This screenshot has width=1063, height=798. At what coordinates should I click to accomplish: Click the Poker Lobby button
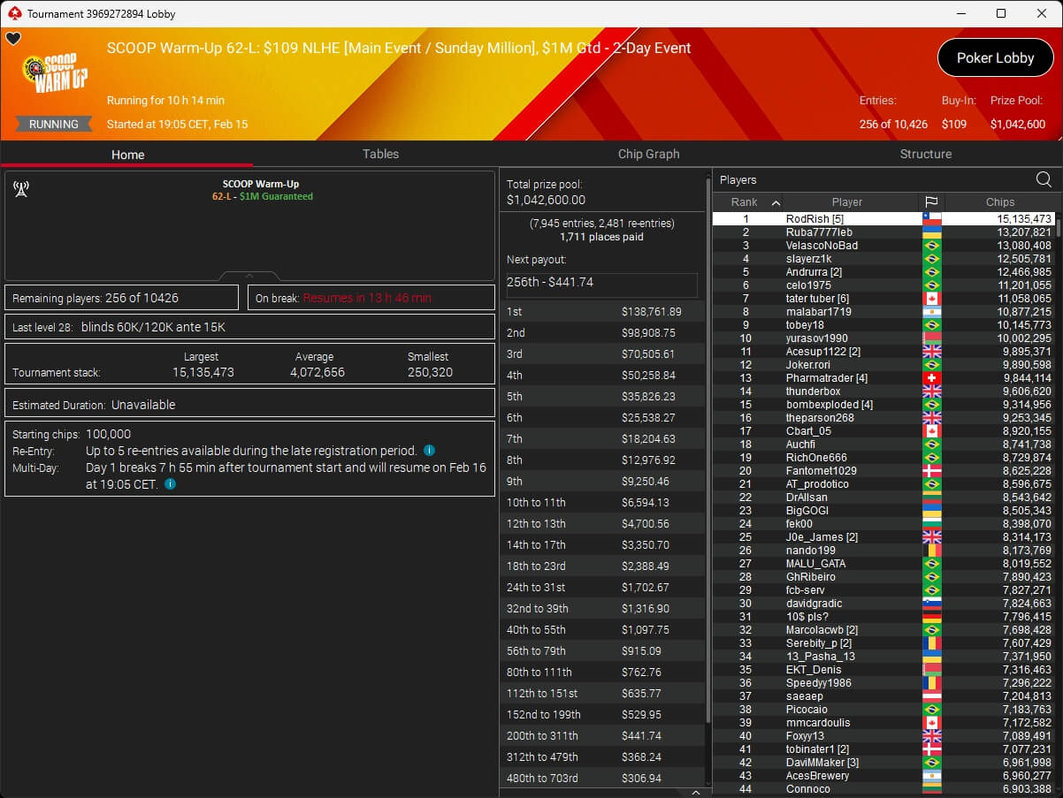(995, 58)
